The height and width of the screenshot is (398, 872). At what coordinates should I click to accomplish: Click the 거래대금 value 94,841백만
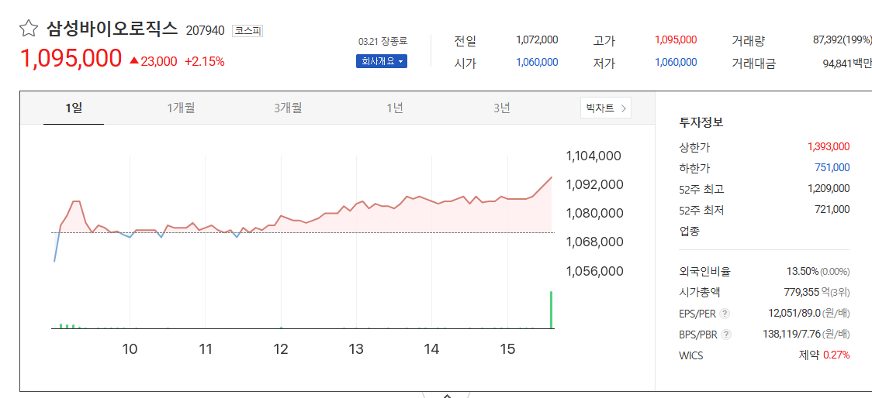(847, 63)
